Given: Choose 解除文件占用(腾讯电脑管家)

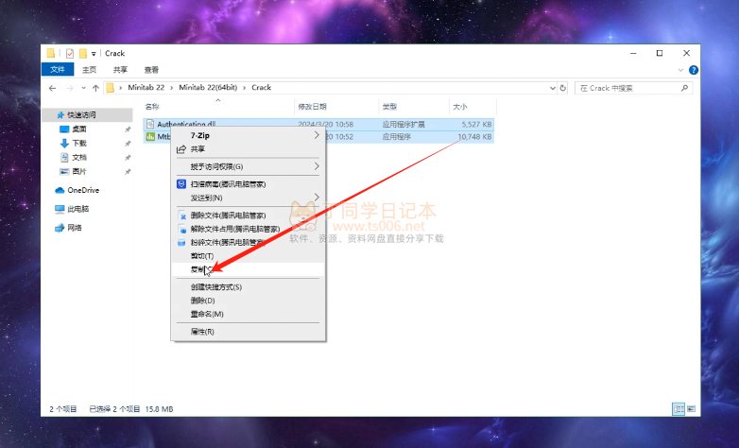Looking at the screenshot, I should [248, 229].
